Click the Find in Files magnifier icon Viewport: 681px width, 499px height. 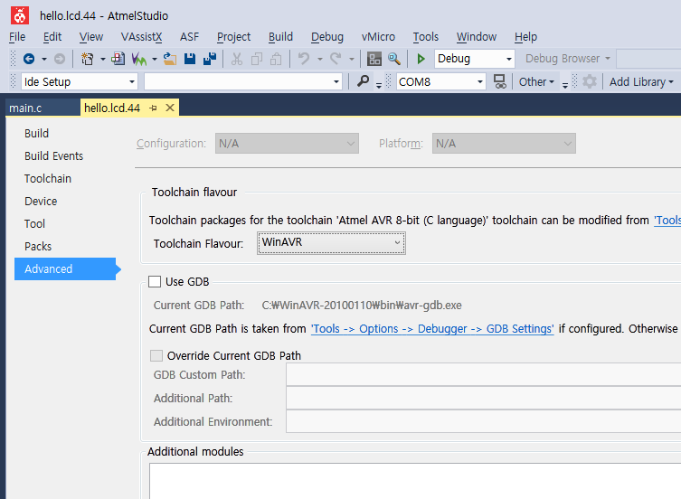click(x=394, y=59)
